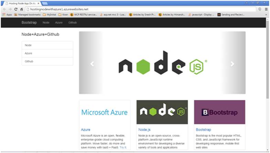
Task: Open the javascript - Display bookmark
Action: click(x=201, y=15)
